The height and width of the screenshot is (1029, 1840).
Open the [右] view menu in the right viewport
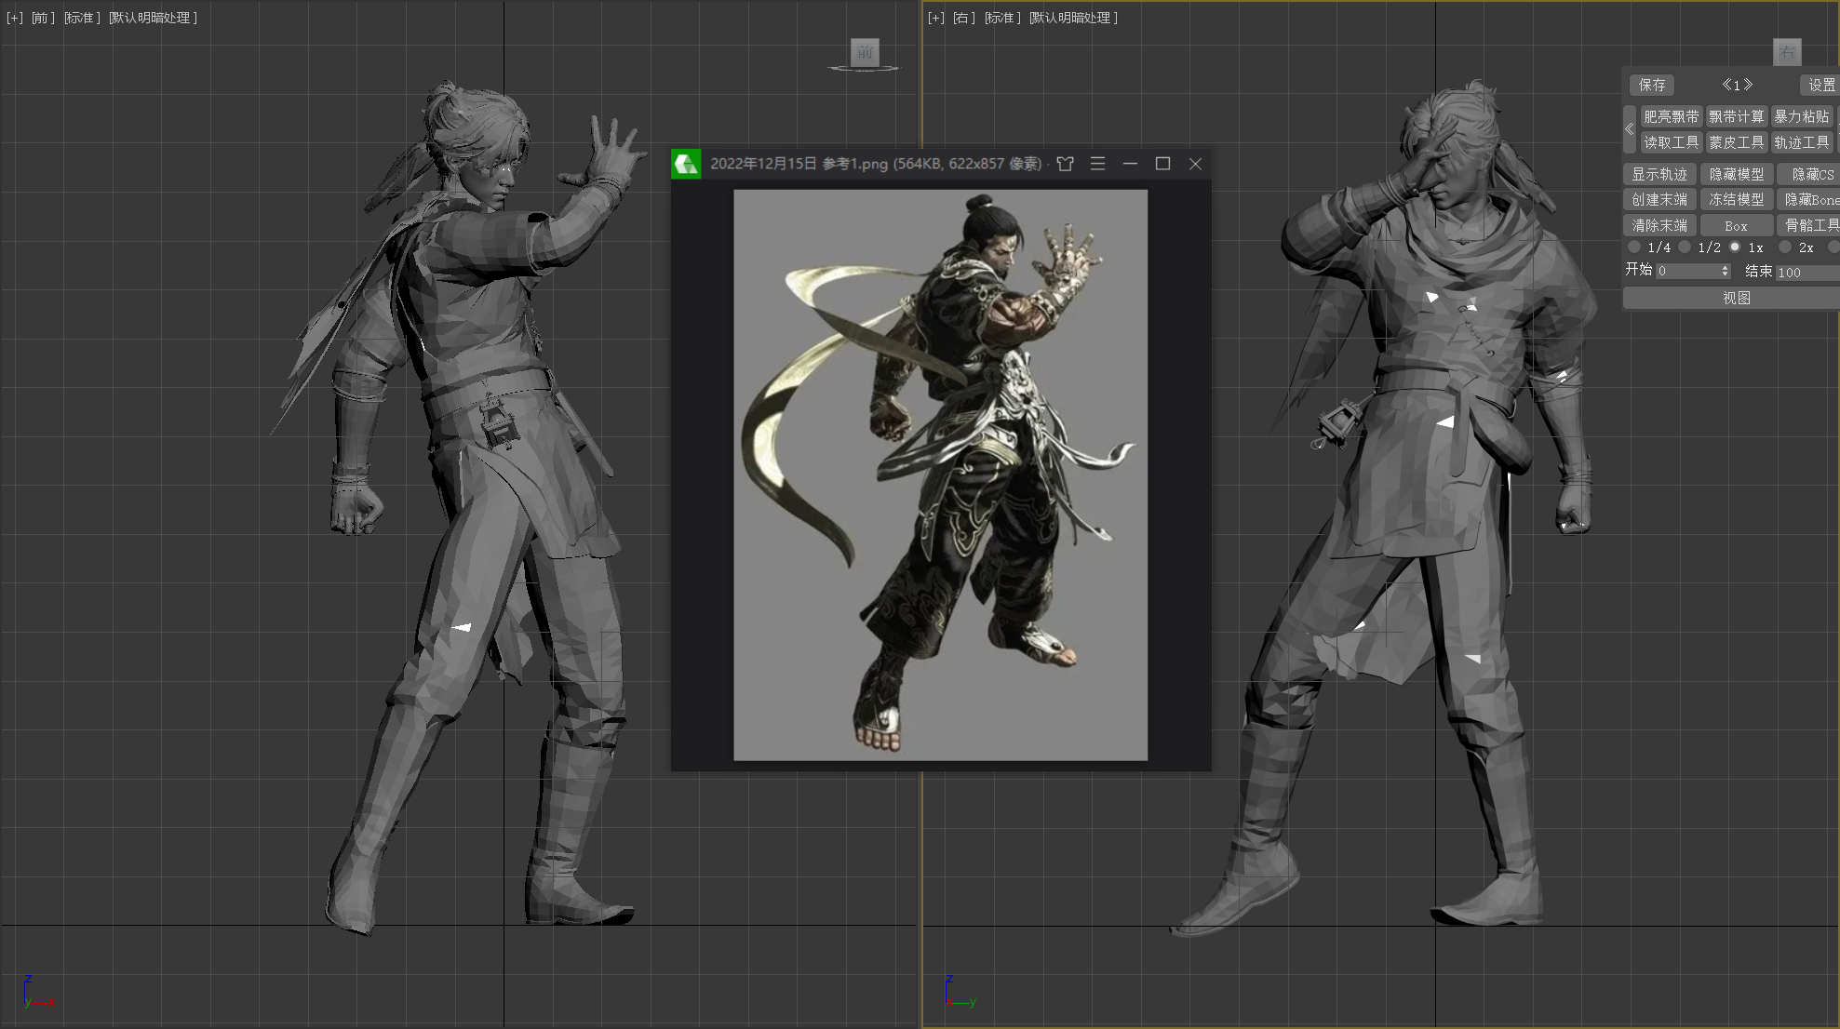[x=964, y=18]
